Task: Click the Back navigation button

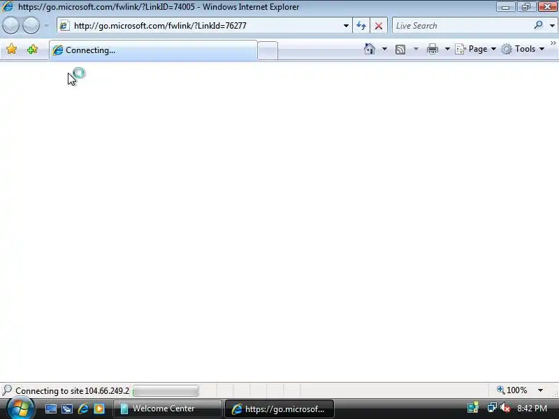Action: click(10, 26)
